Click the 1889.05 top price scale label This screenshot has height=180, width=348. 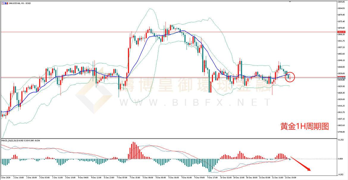pos(341,2)
